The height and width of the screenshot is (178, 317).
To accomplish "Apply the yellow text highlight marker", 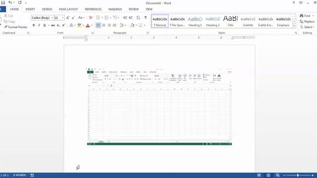I will [x=79, y=25].
